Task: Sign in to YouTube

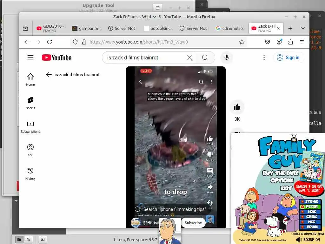Action: pyautogui.click(x=288, y=58)
